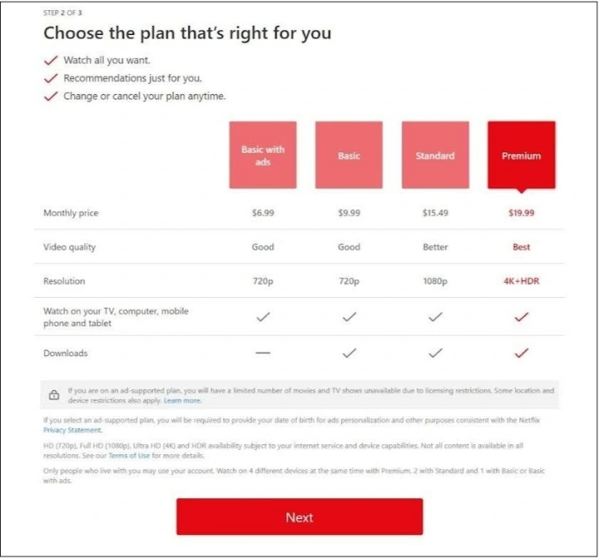599x559 pixels.
Task: Pick the Standard plan tile
Action: point(435,155)
